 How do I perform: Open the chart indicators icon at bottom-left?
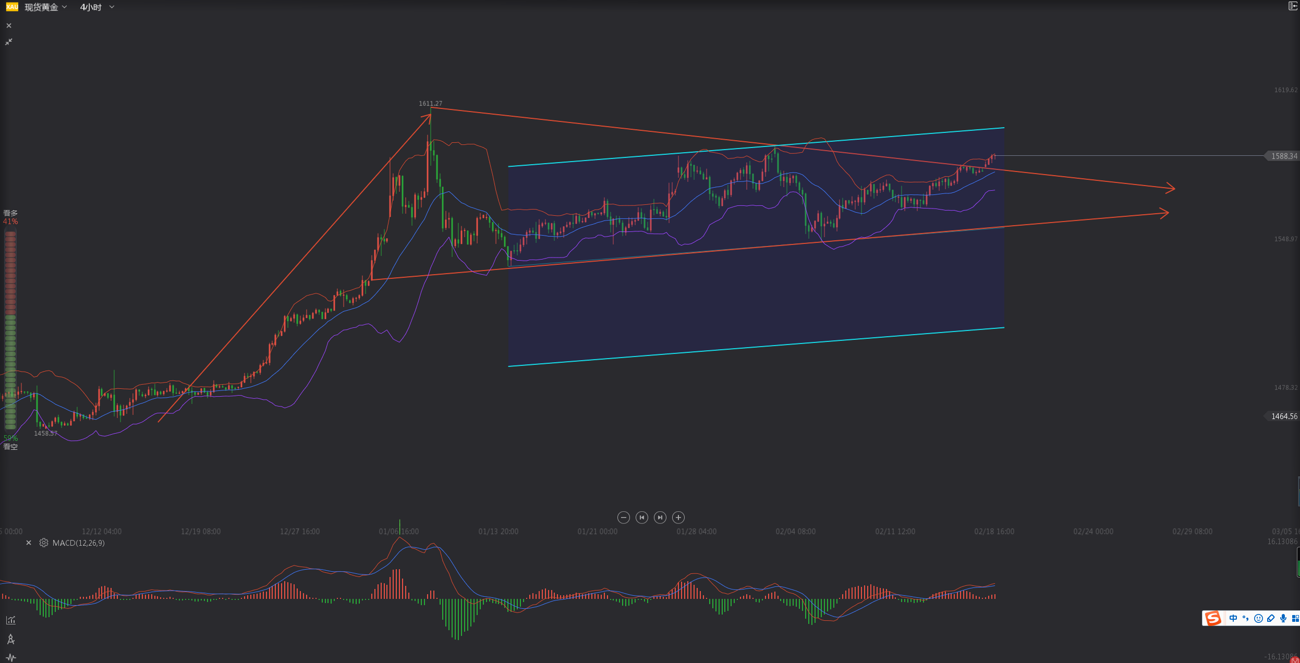point(10,620)
